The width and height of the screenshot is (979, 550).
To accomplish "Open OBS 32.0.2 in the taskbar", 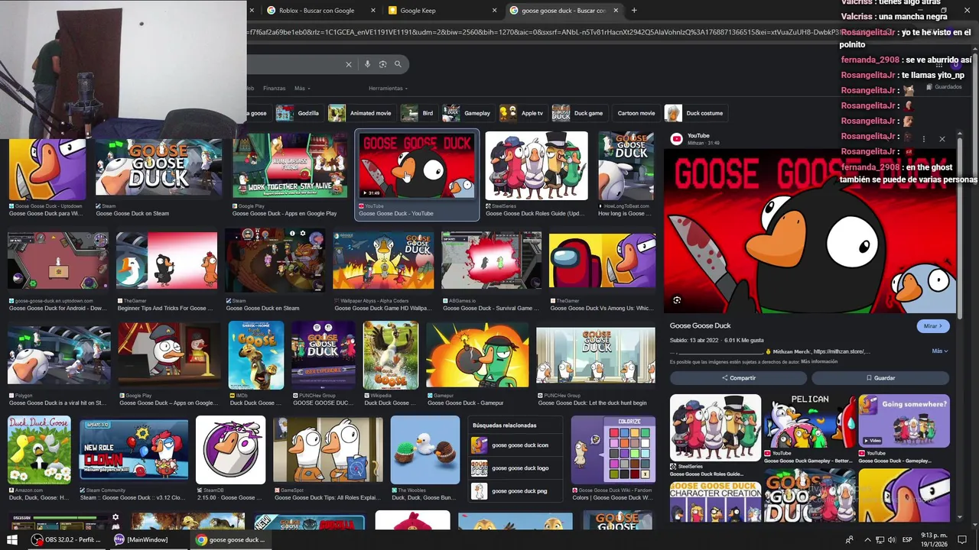I will pyautogui.click(x=67, y=539).
